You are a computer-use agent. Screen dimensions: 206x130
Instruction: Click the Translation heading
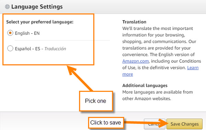pyautogui.click(x=134, y=22)
